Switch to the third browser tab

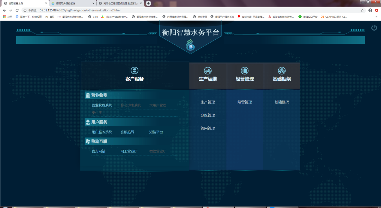point(119,4)
